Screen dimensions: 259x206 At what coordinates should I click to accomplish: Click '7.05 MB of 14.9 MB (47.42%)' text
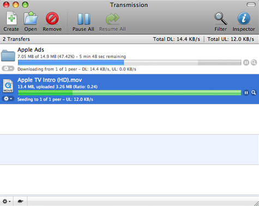pos(46,57)
